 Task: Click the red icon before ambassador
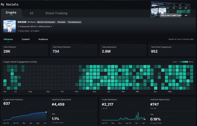[x=19, y=27]
